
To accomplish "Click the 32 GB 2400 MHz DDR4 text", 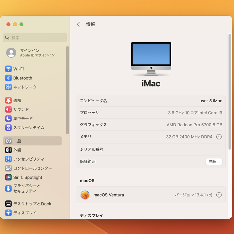I will point(189,137).
